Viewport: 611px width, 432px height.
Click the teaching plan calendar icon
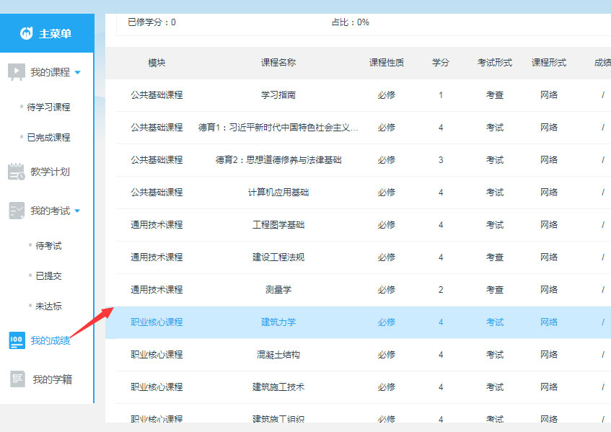pyautogui.click(x=16, y=172)
